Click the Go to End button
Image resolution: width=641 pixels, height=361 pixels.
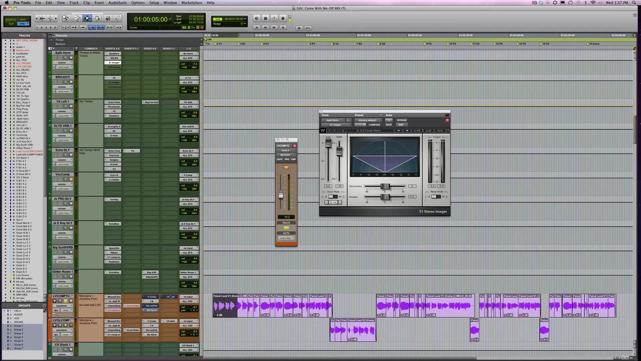pyautogui.click(x=283, y=28)
